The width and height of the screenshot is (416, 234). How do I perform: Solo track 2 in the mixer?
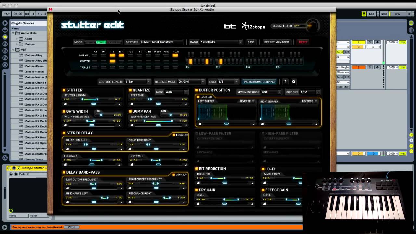point(370,67)
